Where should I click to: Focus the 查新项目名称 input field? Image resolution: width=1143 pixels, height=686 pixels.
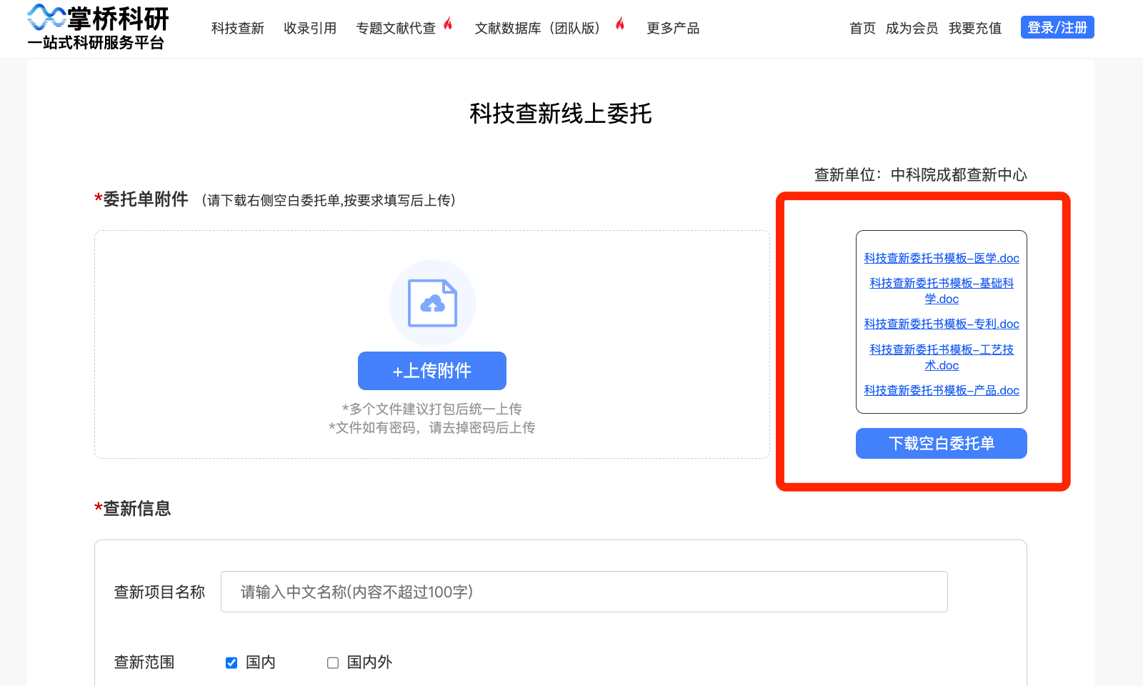pyautogui.click(x=584, y=592)
